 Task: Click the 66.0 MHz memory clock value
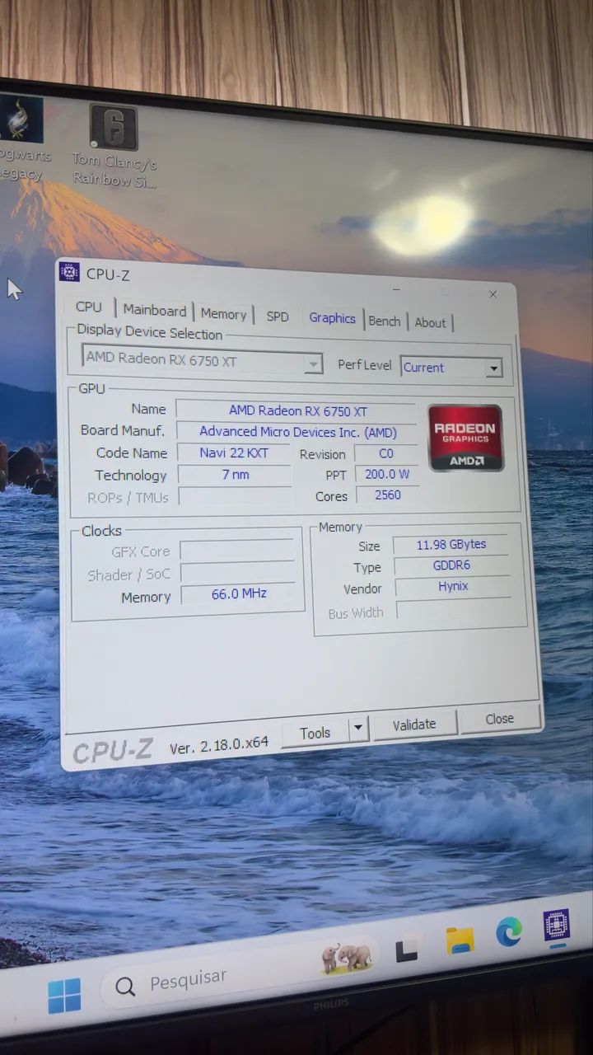pos(239,593)
